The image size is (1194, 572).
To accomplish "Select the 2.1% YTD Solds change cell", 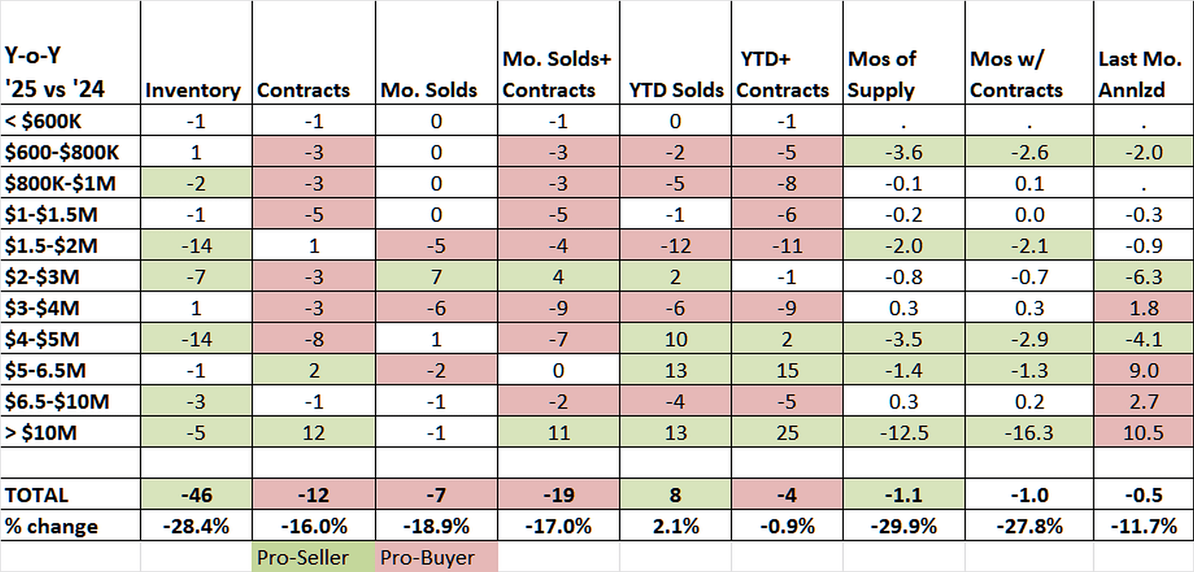I will click(x=675, y=526).
